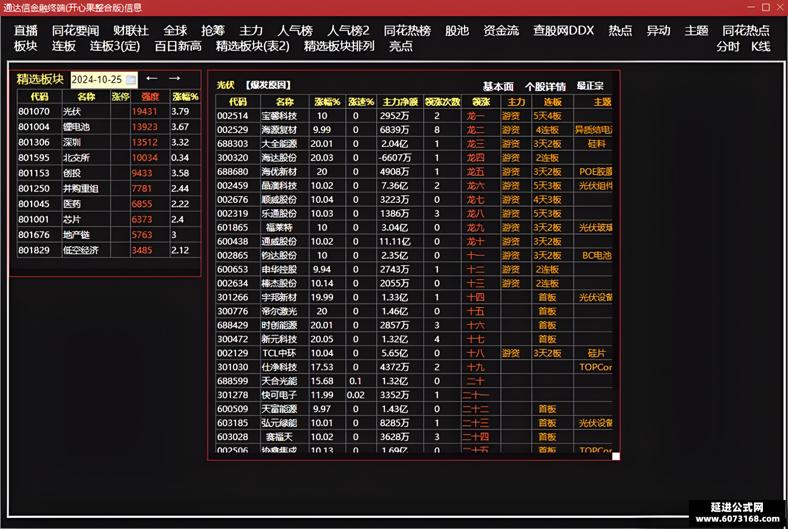
Task: Open the 直播 tab
Action: tap(26, 30)
